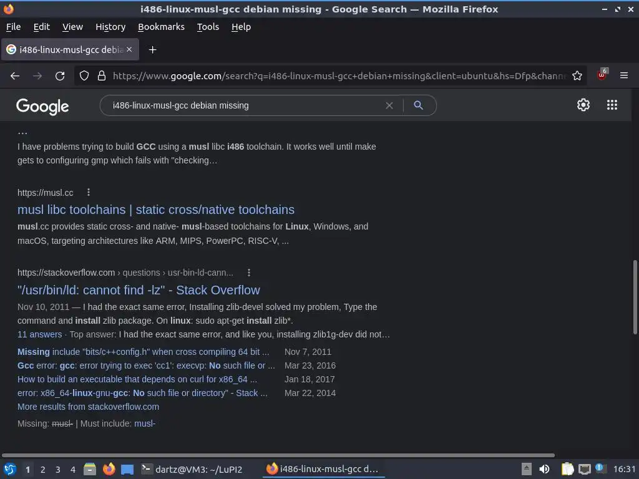
Task: Open the Google apps grid
Action: pyautogui.click(x=612, y=105)
